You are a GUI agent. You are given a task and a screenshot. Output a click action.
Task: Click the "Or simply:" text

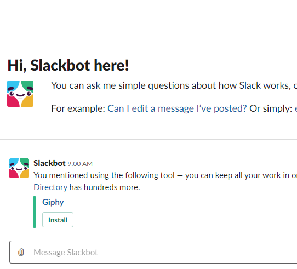tap(271, 108)
